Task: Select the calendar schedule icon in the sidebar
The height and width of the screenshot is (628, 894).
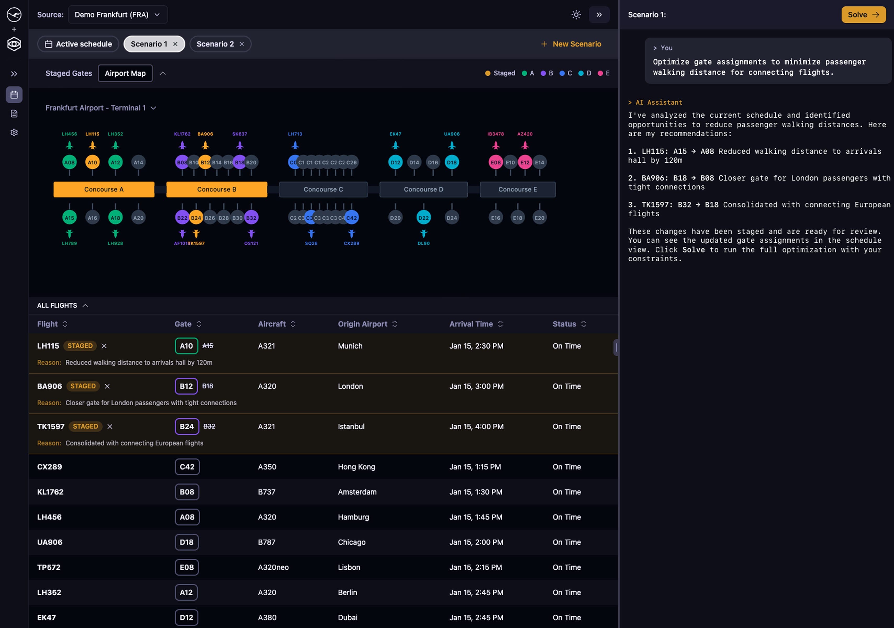Action: 14,95
